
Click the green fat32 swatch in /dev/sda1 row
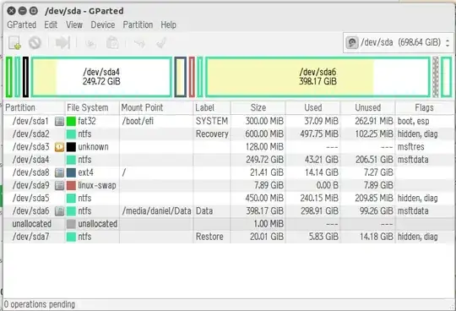(x=71, y=122)
